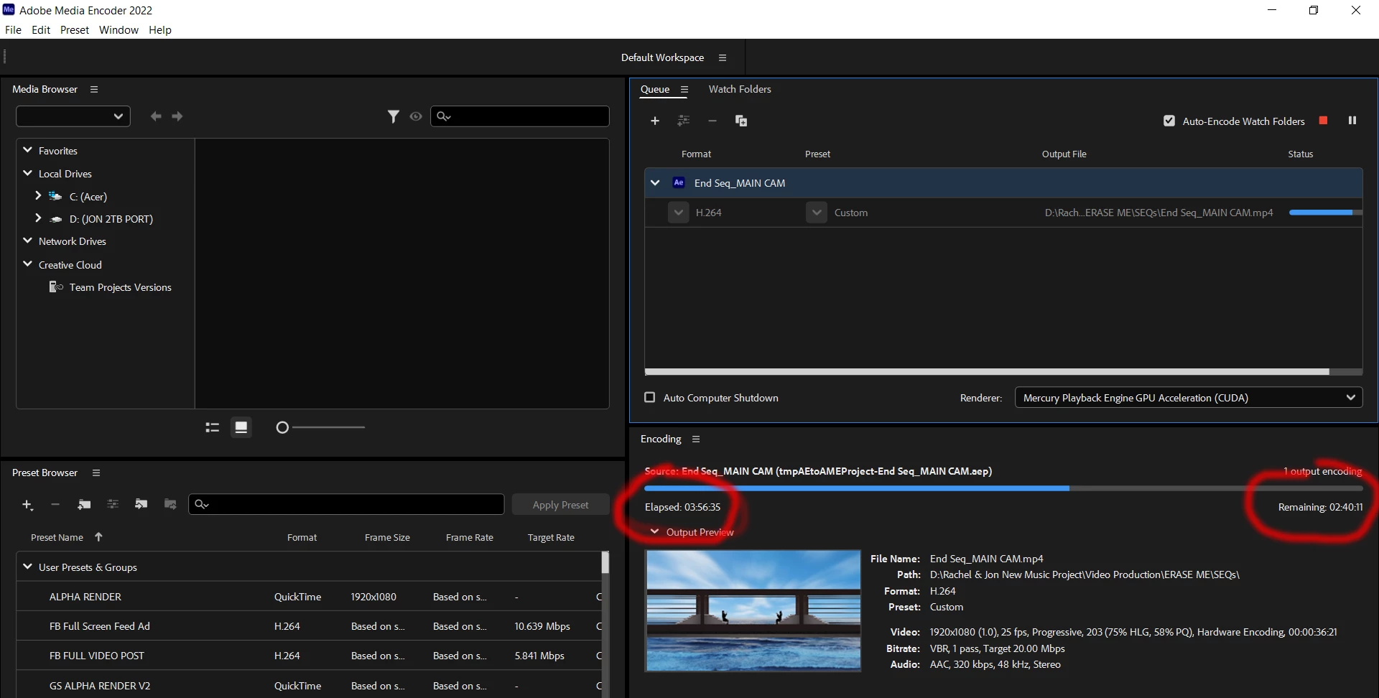
Task: Click the Media Browser search field
Action: coord(520,116)
